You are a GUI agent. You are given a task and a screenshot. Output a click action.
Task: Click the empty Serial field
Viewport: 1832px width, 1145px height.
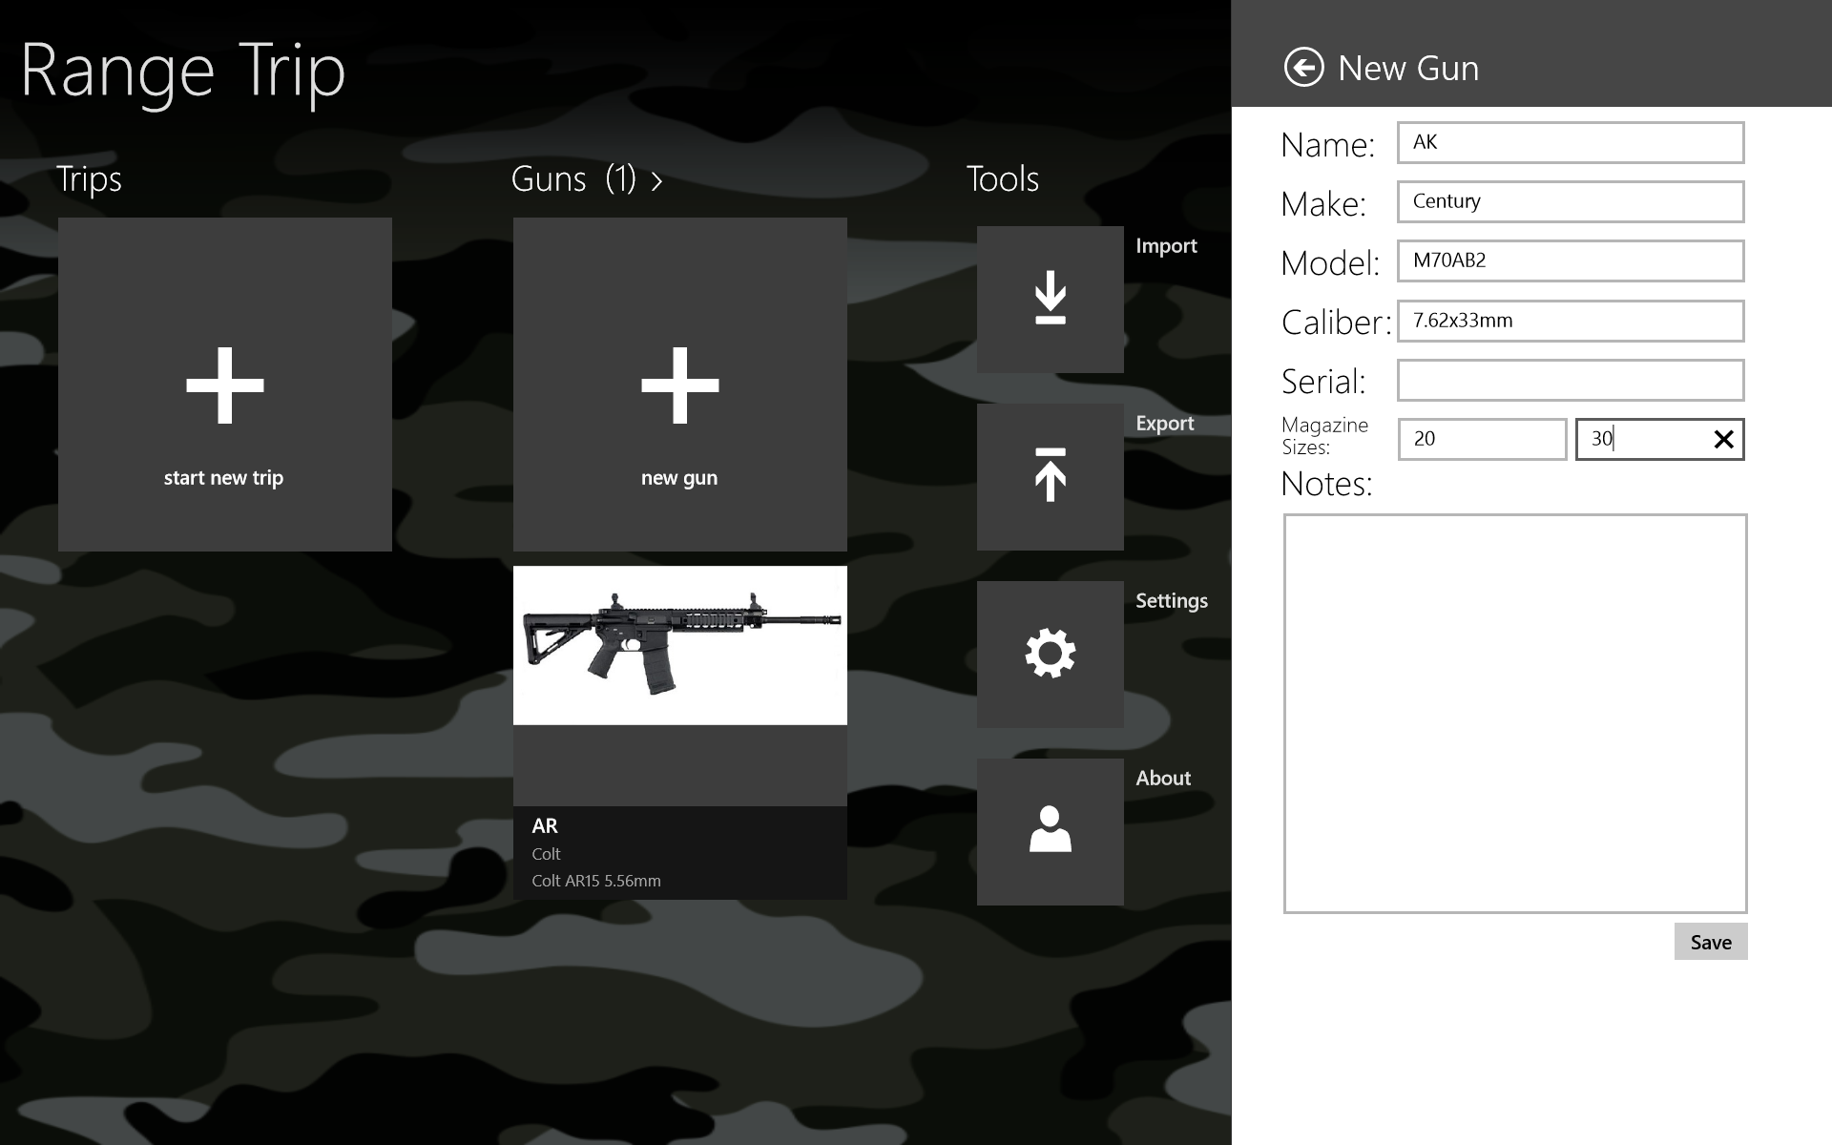coord(1571,380)
